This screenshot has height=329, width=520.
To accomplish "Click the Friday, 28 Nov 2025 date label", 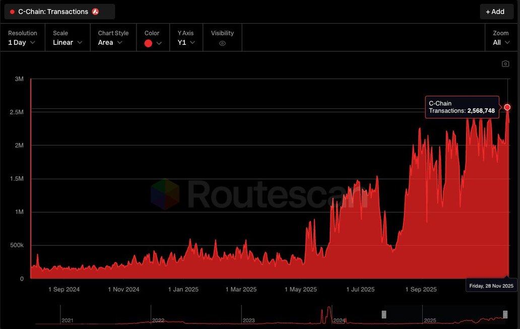I will coord(491,286).
